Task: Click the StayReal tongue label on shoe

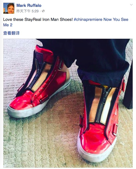Action: click(39, 57)
